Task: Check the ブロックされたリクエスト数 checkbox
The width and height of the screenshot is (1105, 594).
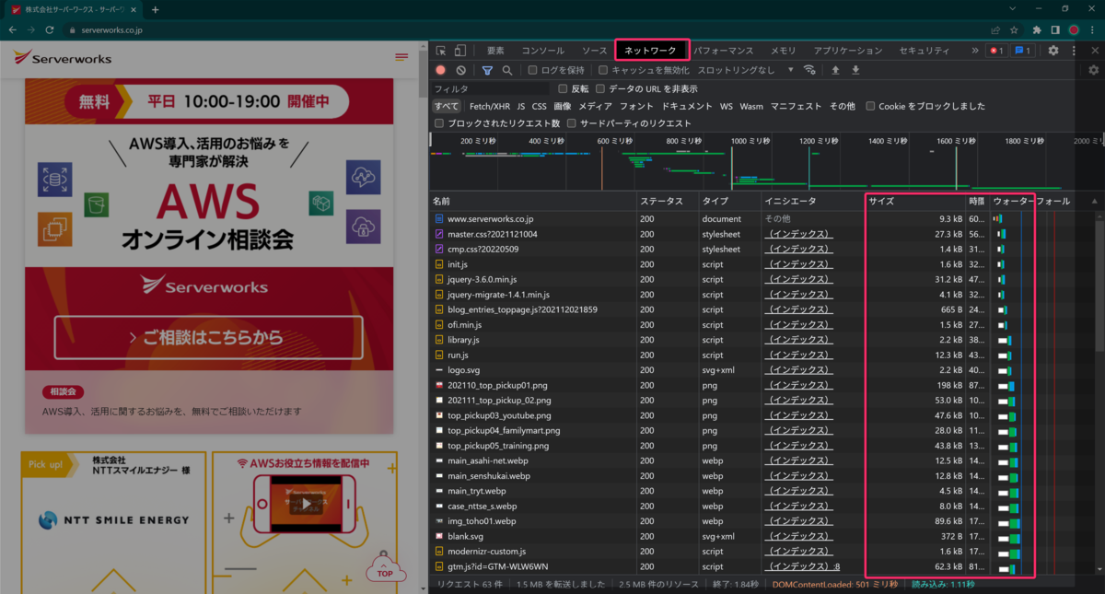Action: (439, 122)
